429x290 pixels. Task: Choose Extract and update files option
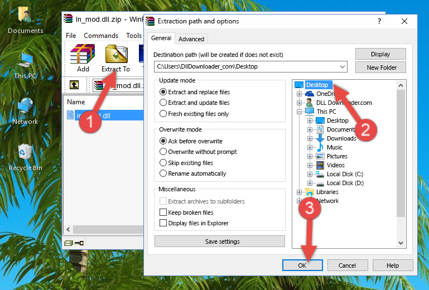point(163,103)
